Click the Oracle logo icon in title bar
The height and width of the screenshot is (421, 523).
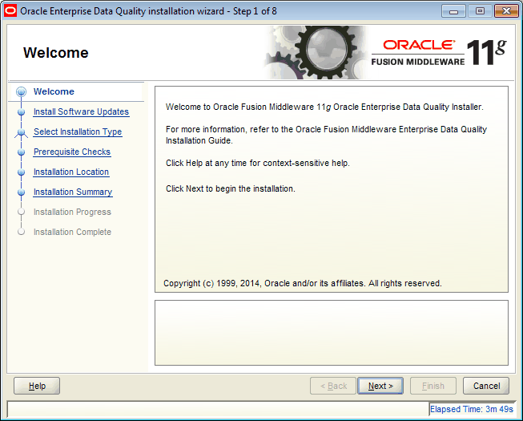click(10, 10)
